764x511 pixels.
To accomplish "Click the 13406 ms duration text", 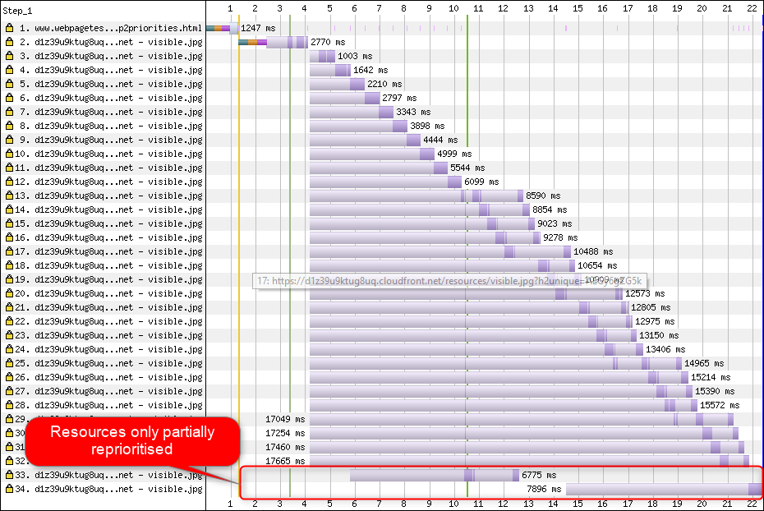I will (665, 349).
